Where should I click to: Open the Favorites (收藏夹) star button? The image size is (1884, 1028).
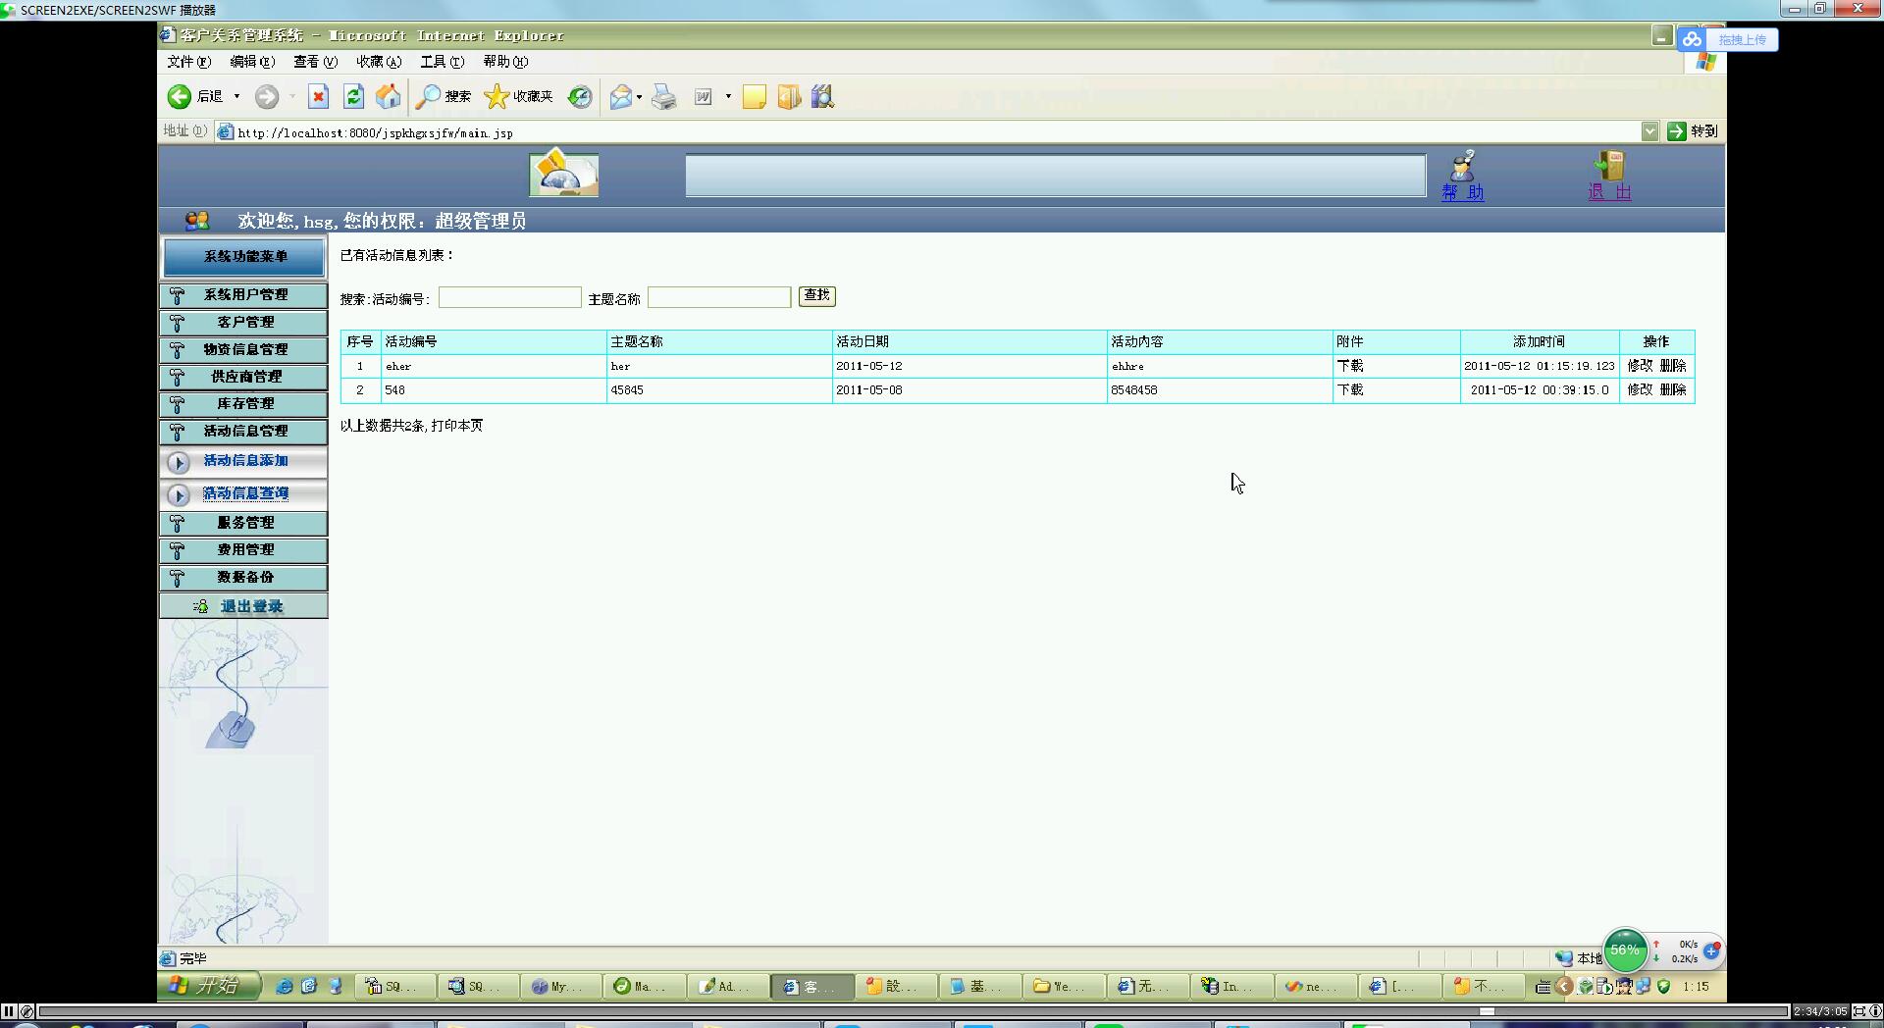click(519, 96)
